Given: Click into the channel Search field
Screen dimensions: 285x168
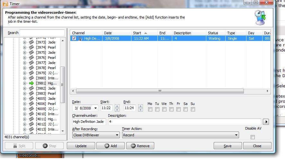Looking at the screenshot, I should click(42, 33).
